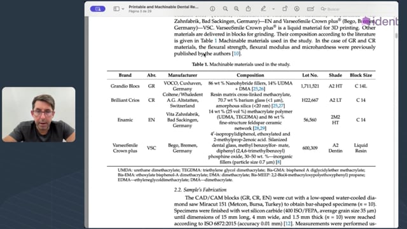Open citation [8] in VarseoSmile row

pyautogui.click(x=279, y=162)
